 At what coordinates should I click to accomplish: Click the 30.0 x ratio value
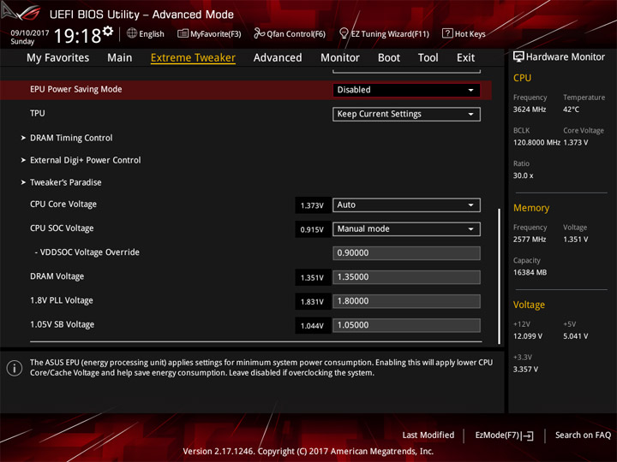(523, 175)
